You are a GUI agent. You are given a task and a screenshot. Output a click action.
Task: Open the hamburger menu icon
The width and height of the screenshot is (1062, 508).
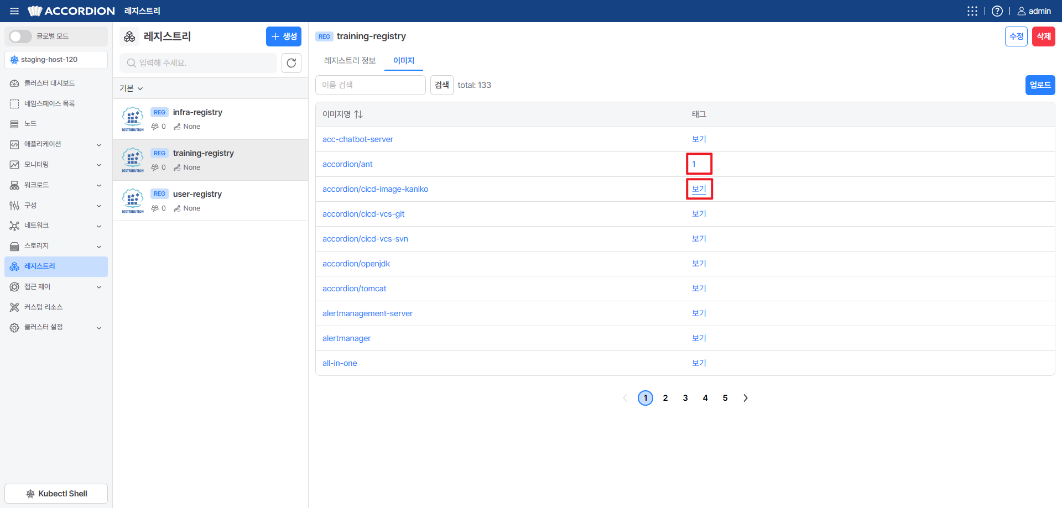pyautogui.click(x=14, y=11)
